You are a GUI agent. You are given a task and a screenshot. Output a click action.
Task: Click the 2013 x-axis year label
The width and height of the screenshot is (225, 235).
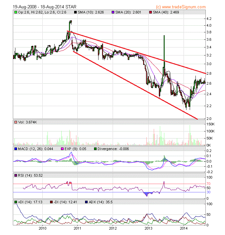[x=148, y=228]
